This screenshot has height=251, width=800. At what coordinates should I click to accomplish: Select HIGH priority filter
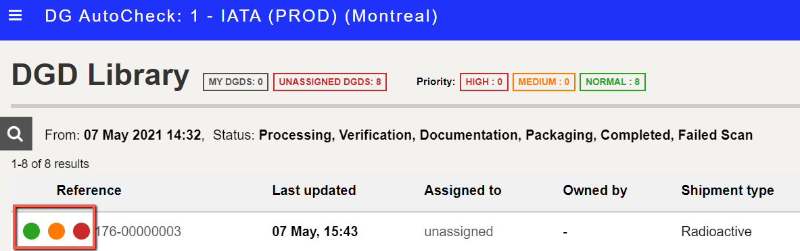click(484, 82)
